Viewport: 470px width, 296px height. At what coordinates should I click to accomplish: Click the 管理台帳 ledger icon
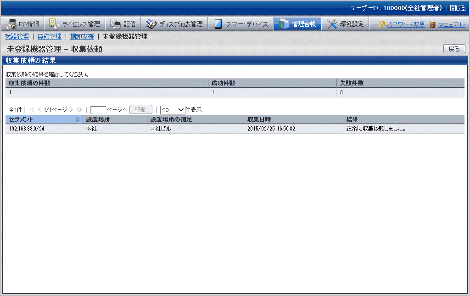point(284,24)
